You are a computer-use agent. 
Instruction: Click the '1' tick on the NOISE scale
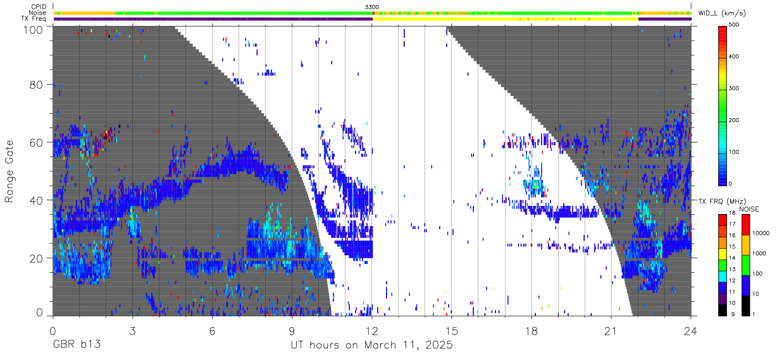[754, 314]
